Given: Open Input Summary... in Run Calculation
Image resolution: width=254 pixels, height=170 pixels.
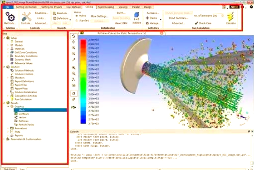Looking at the screenshot, I should tap(178, 18).
